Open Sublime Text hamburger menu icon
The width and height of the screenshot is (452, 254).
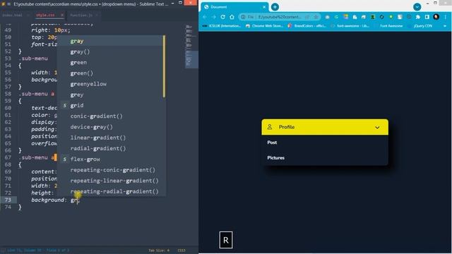[x=9, y=4]
